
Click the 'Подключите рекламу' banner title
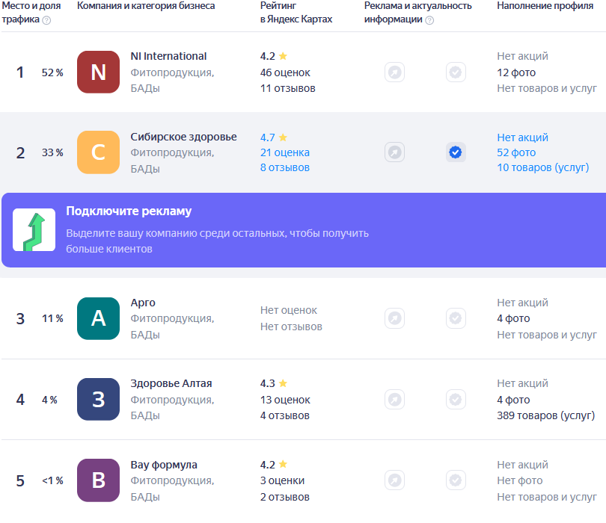click(129, 211)
